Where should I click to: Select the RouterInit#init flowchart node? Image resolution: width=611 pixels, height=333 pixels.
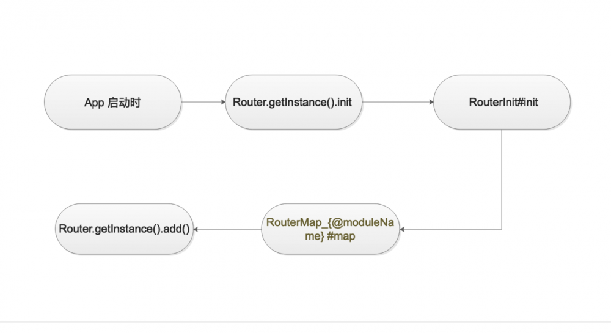coord(503,102)
